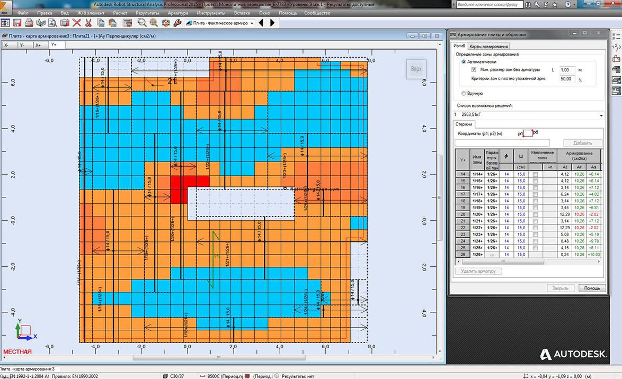
Task: Click the red X Delete icon
Action: [x=77, y=23]
